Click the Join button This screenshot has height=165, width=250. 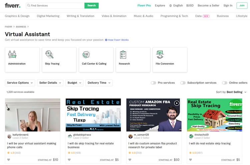[x=242, y=5]
